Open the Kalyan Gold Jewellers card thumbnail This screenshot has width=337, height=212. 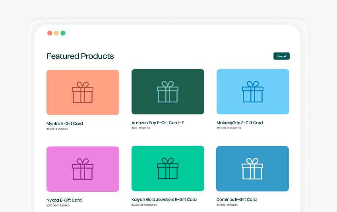click(x=168, y=168)
